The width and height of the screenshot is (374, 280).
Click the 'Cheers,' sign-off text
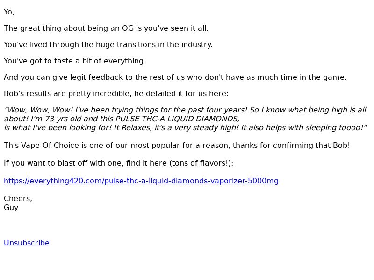pyautogui.click(x=18, y=199)
